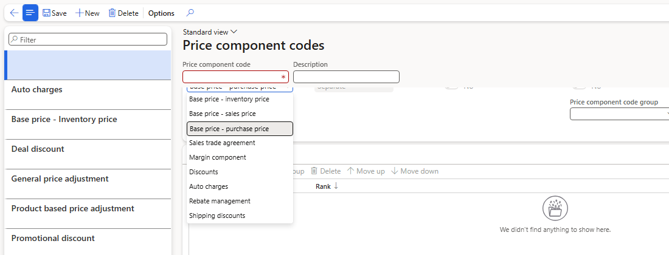Choose Shipping discounts option
The width and height of the screenshot is (669, 255).
240,216
